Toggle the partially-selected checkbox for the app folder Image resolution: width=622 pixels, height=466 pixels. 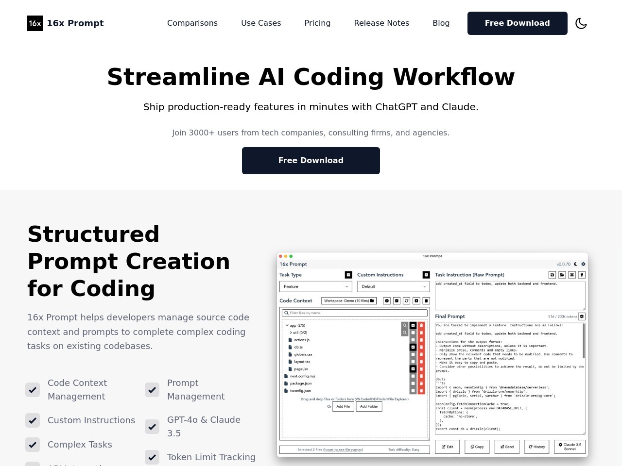point(413,325)
